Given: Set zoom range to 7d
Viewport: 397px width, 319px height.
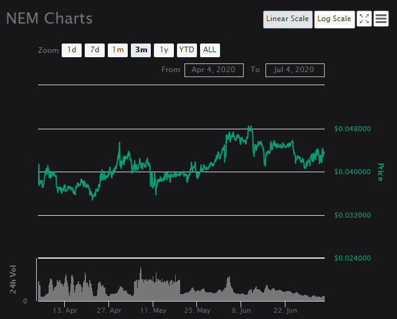Looking at the screenshot, I should point(95,50).
